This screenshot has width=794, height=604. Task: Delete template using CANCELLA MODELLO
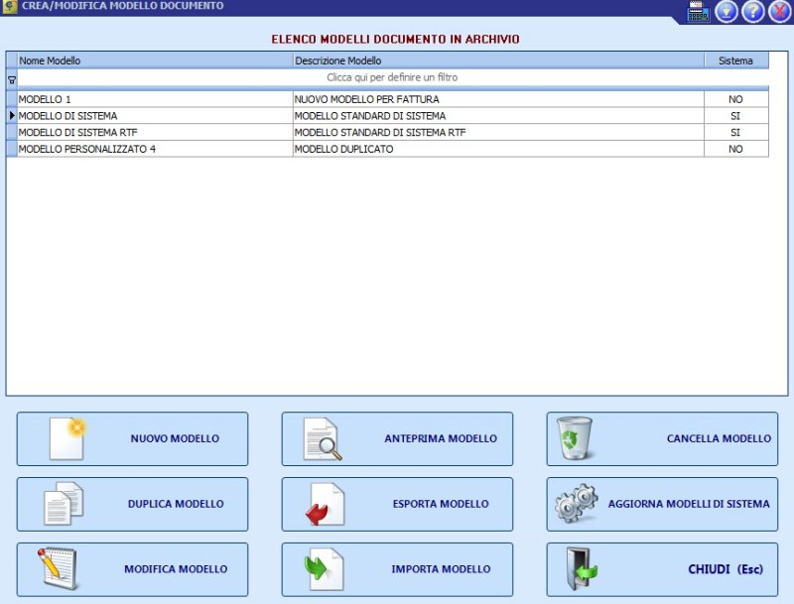pos(662,438)
